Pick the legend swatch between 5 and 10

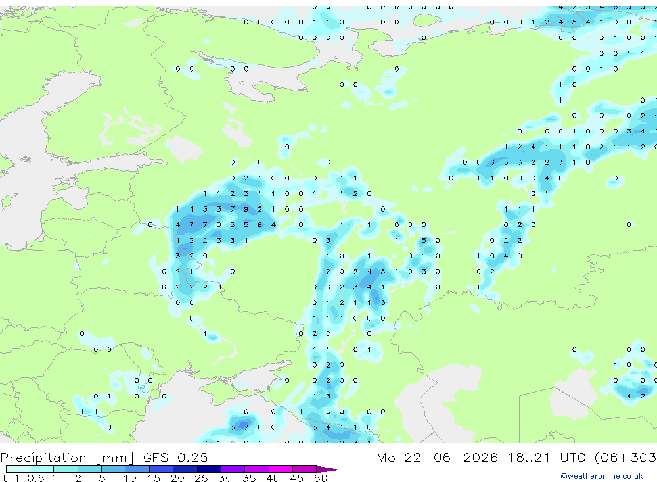click(x=114, y=469)
